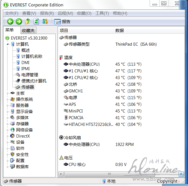
Task: Expand the 操作系统 tree node
Action: 8,99
